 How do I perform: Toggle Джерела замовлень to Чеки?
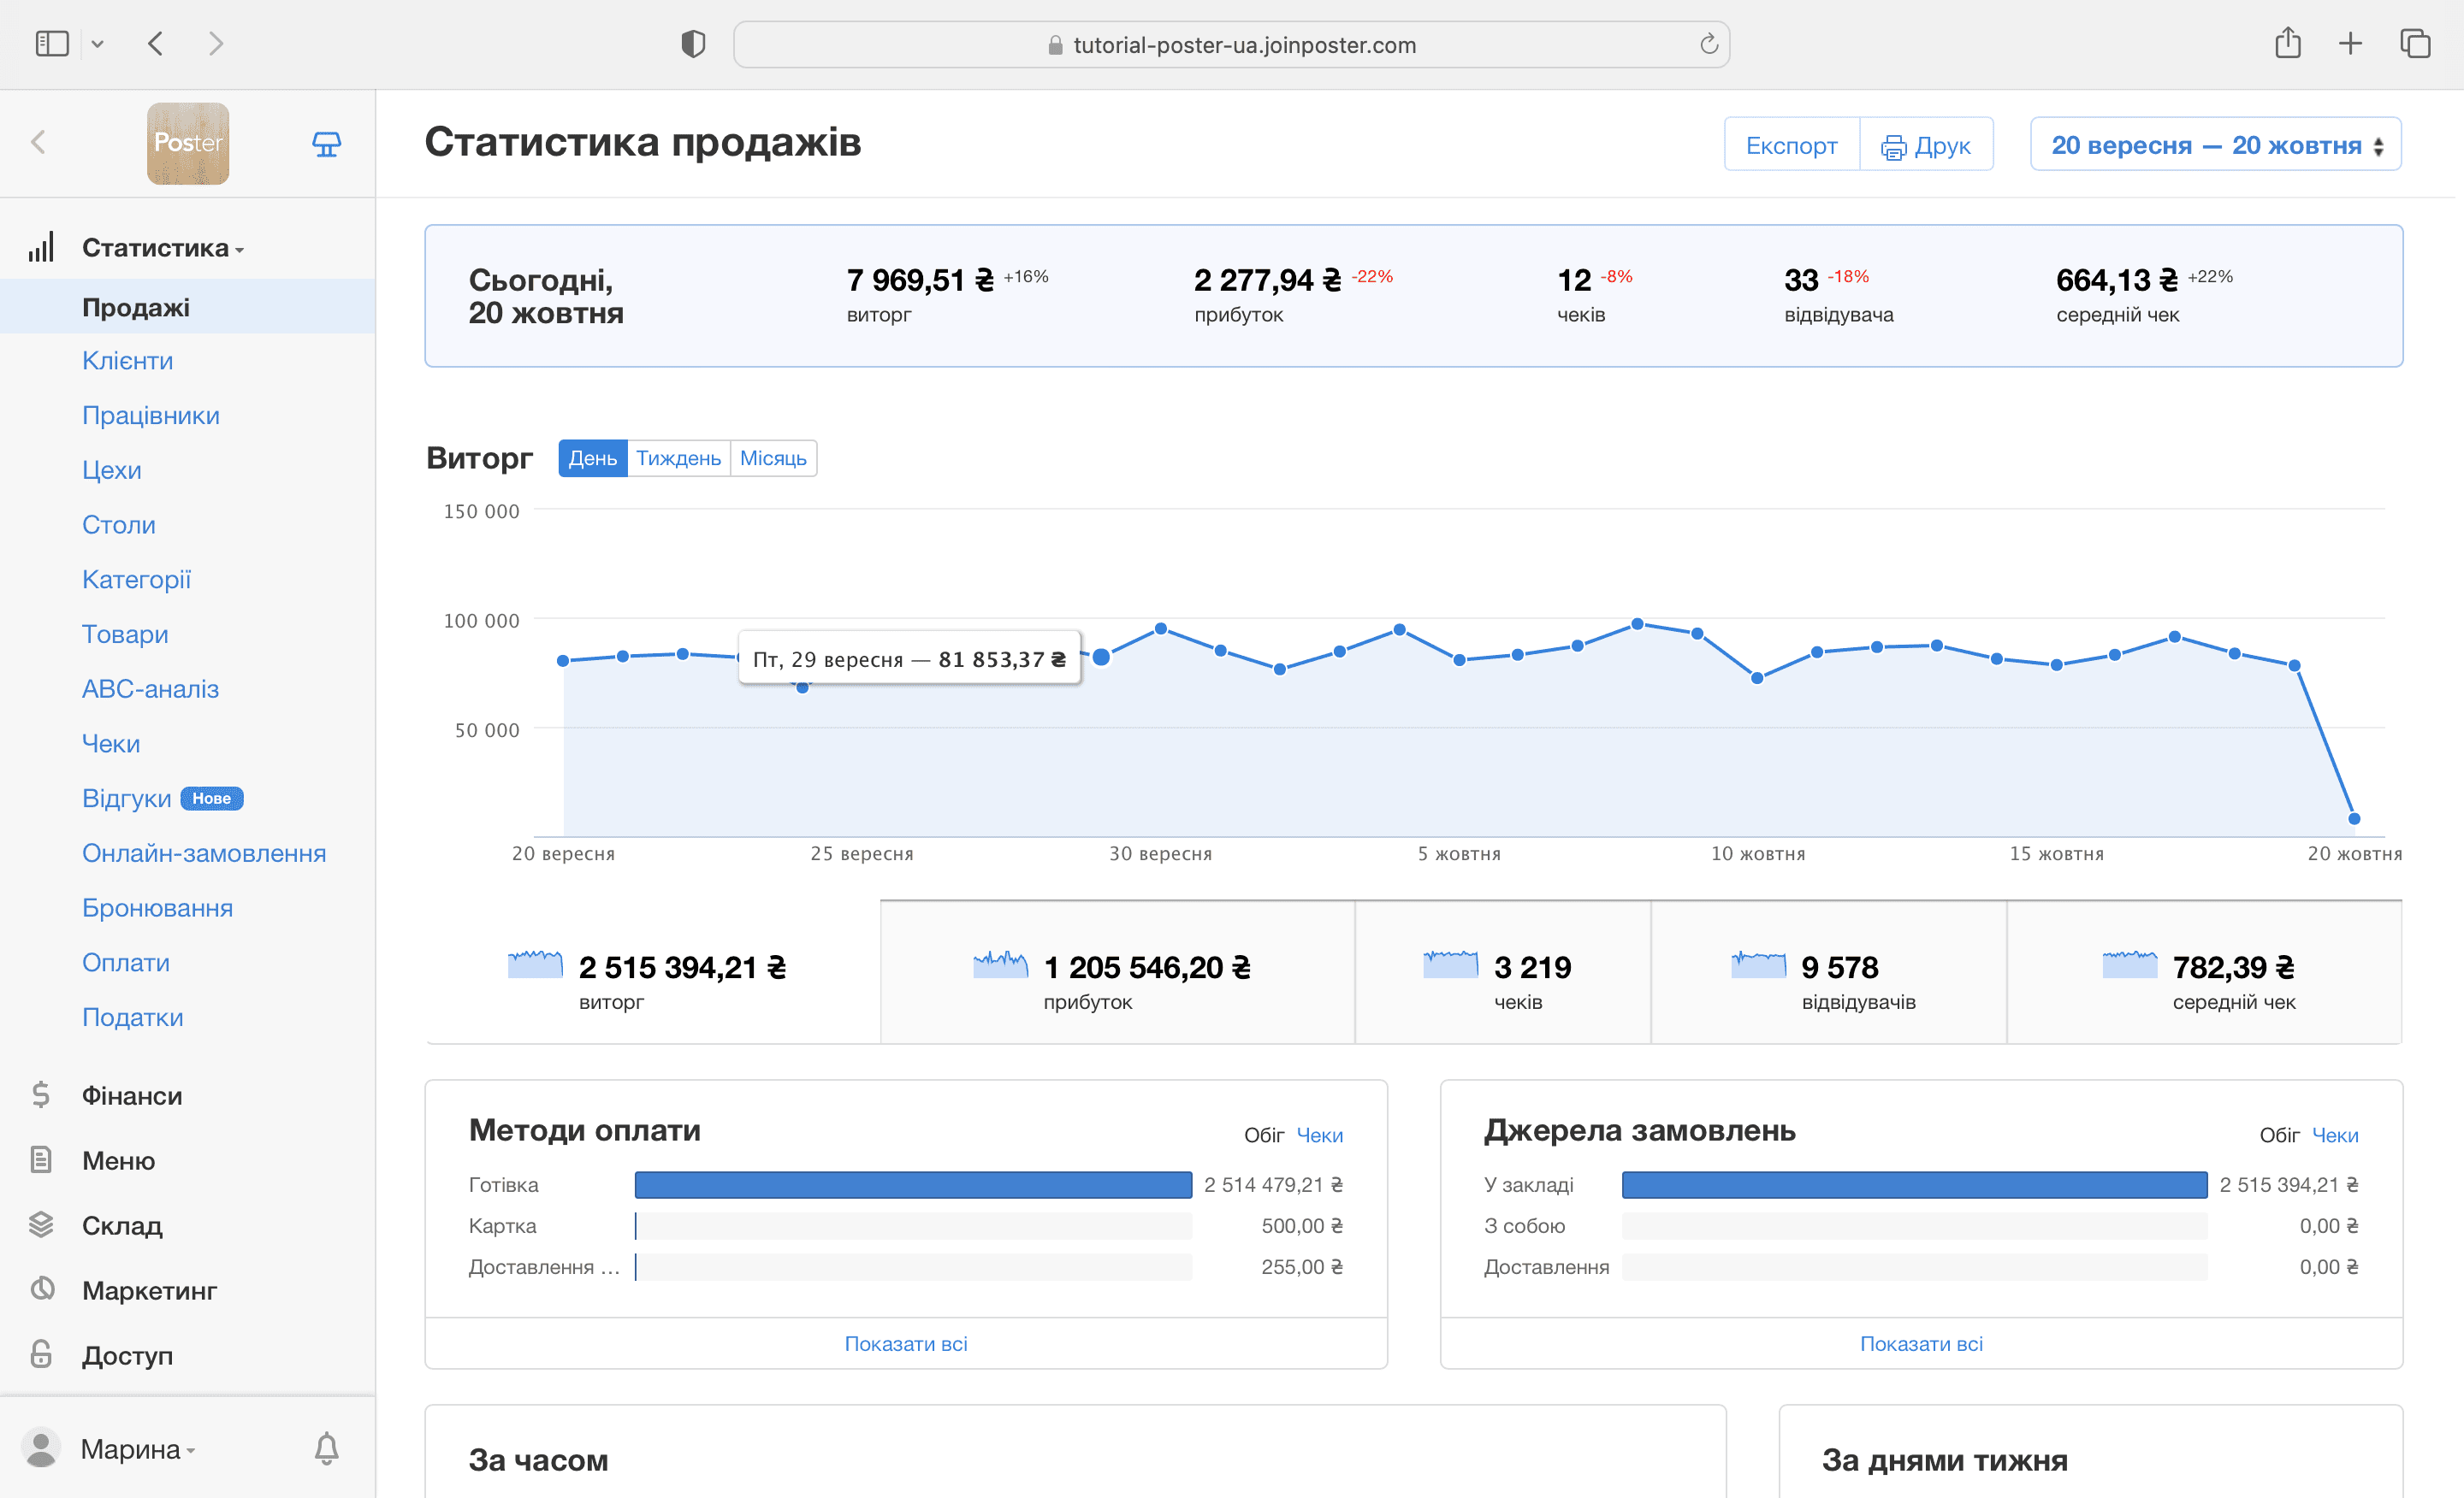[2335, 1135]
